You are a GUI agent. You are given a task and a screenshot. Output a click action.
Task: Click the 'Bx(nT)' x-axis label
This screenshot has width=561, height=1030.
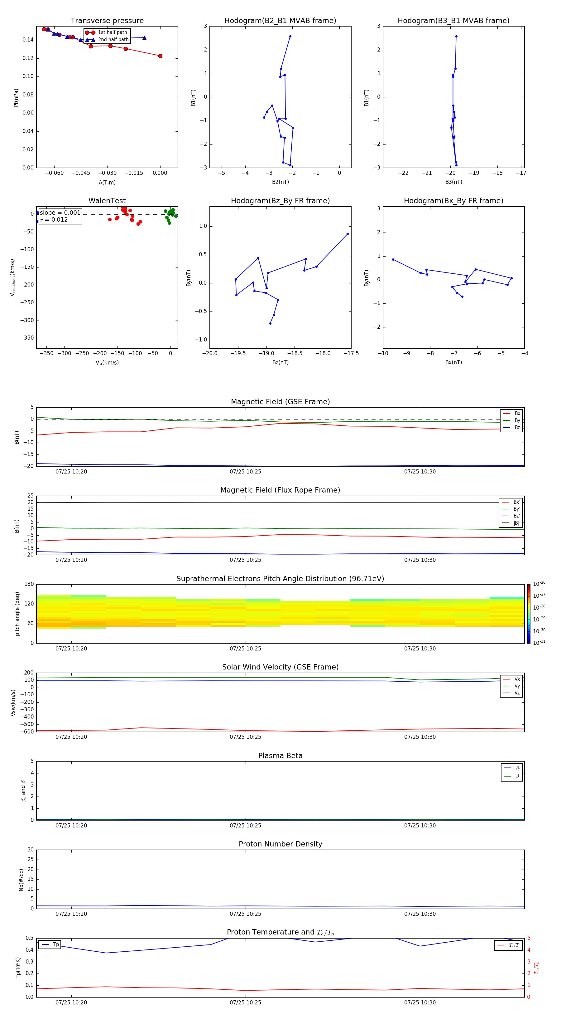(453, 362)
